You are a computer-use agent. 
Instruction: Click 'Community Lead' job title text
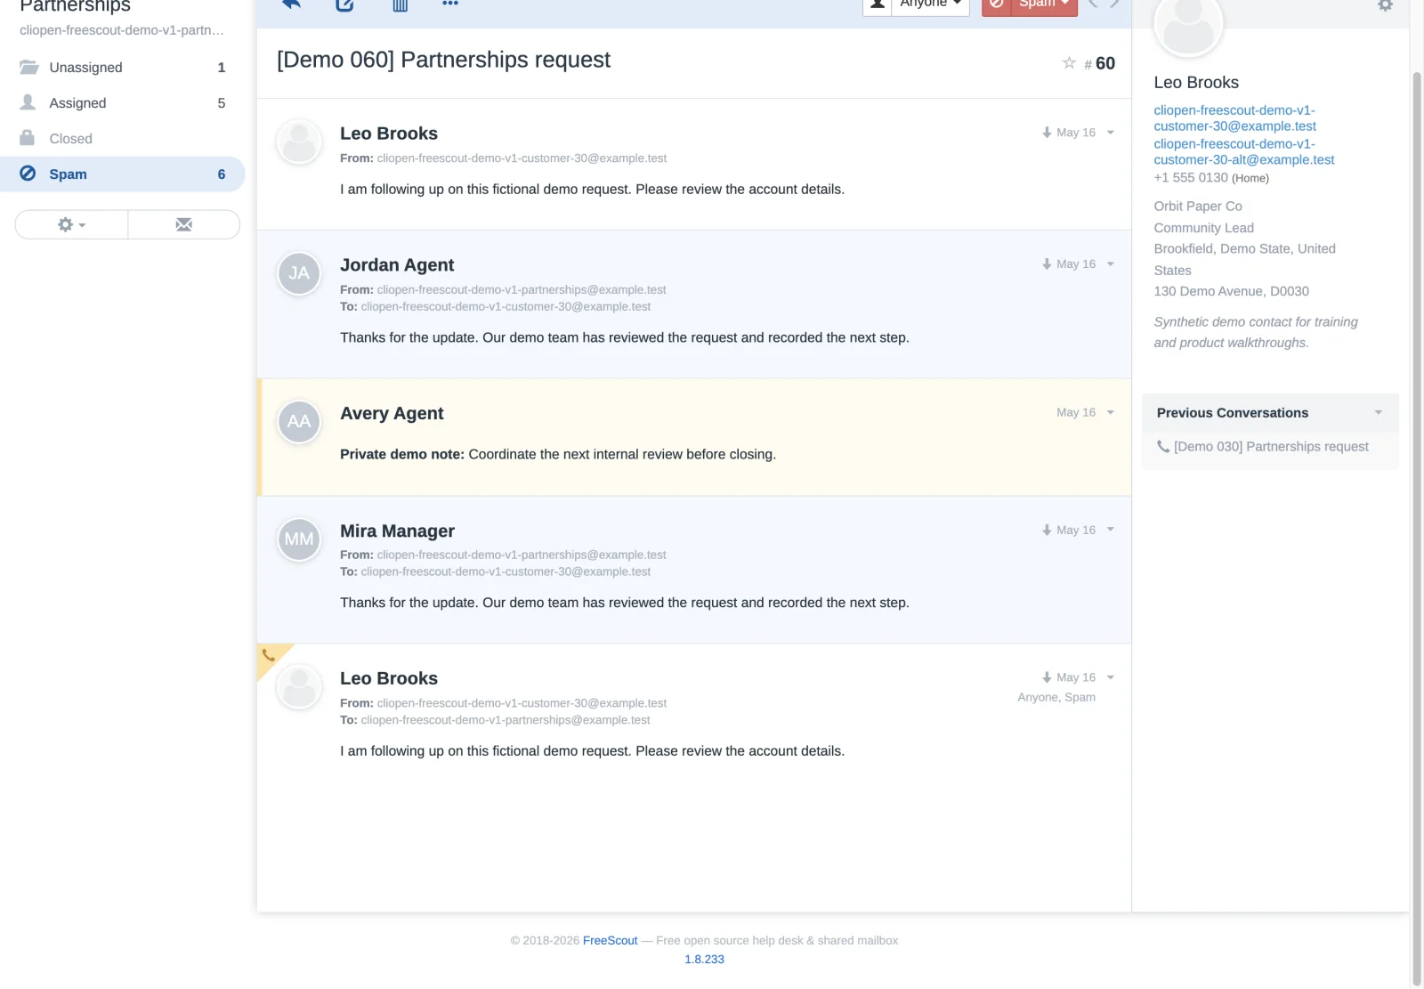coord(1204,228)
